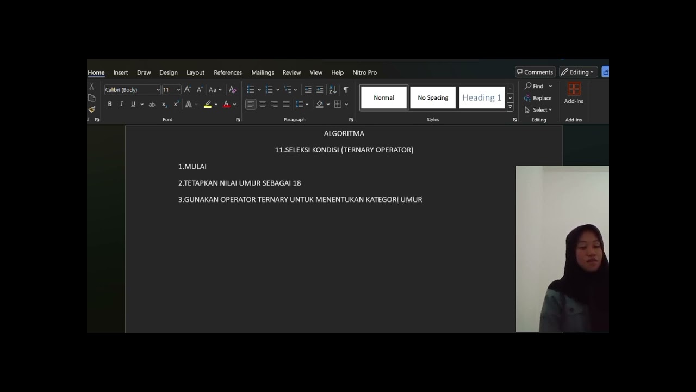
Task: Shrink the font with the decrease-size icon
Action: [200, 90]
